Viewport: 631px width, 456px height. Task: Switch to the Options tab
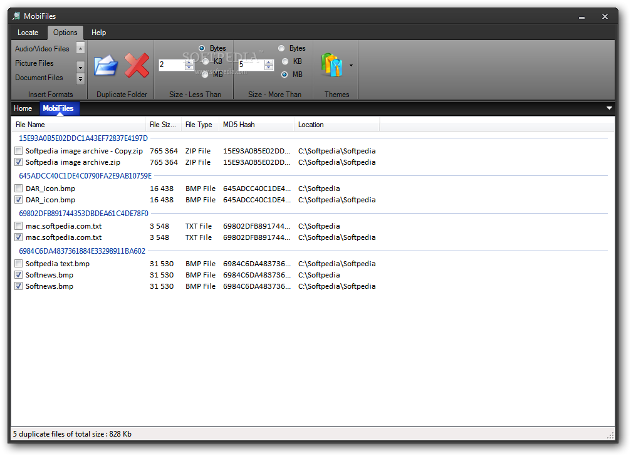65,33
